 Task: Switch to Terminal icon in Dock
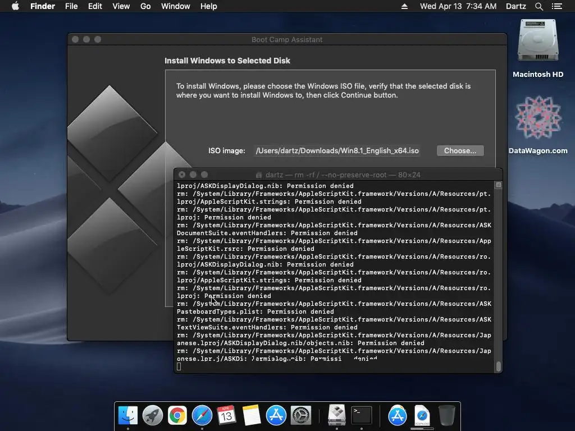pyautogui.click(x=362, y=415)
